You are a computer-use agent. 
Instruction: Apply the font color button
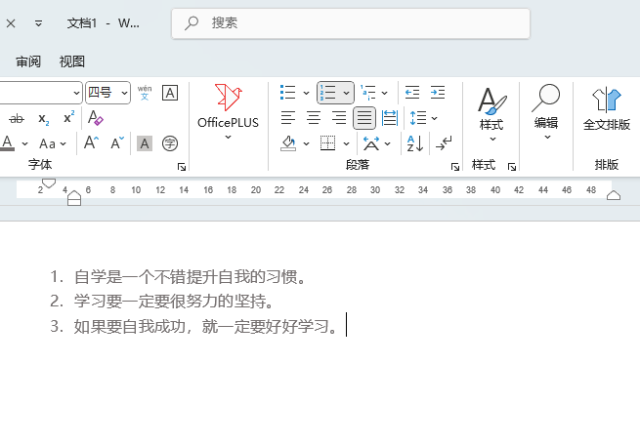click(8, 143)
